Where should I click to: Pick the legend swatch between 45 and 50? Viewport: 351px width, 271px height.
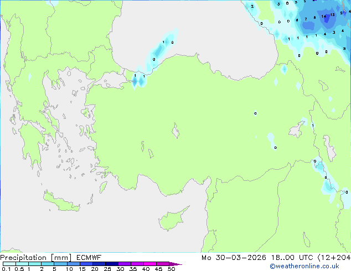163,264
